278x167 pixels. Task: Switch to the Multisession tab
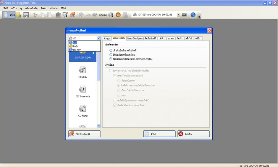point(119,38)
